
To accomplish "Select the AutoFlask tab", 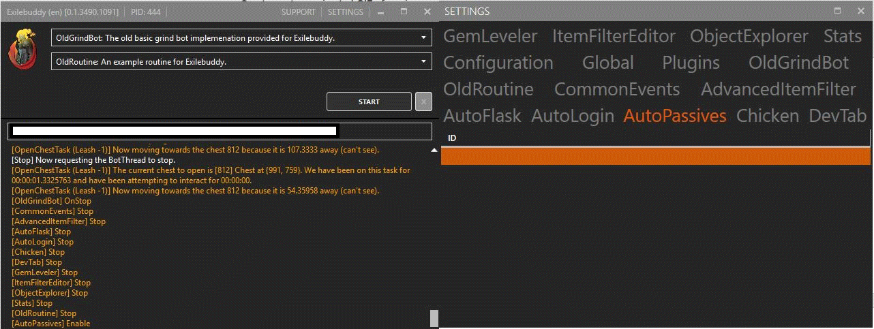I will pyautogui.click(x=482, y=116).
